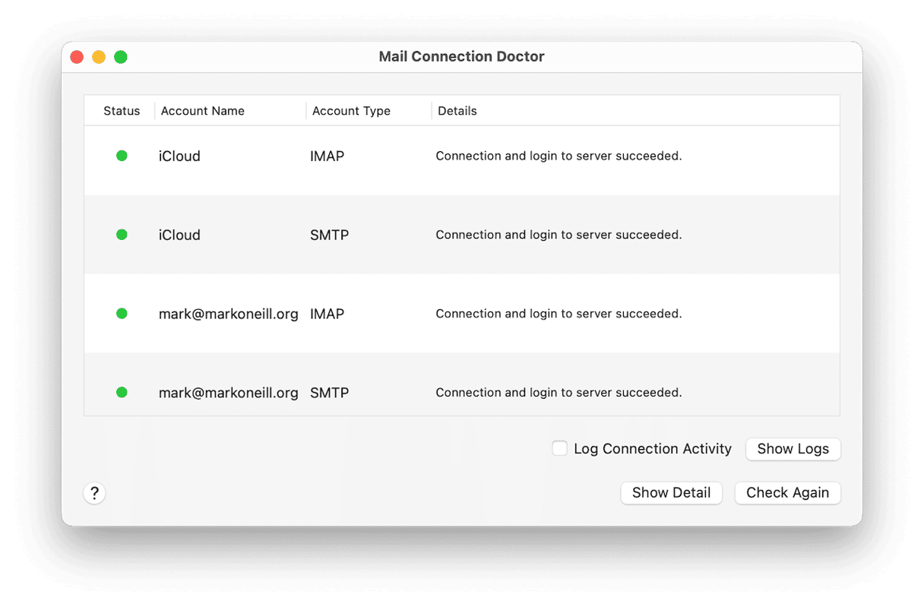Click the green status dot for iCloud SMTP
Screen dimensions: 924x607
coord(122,235)
